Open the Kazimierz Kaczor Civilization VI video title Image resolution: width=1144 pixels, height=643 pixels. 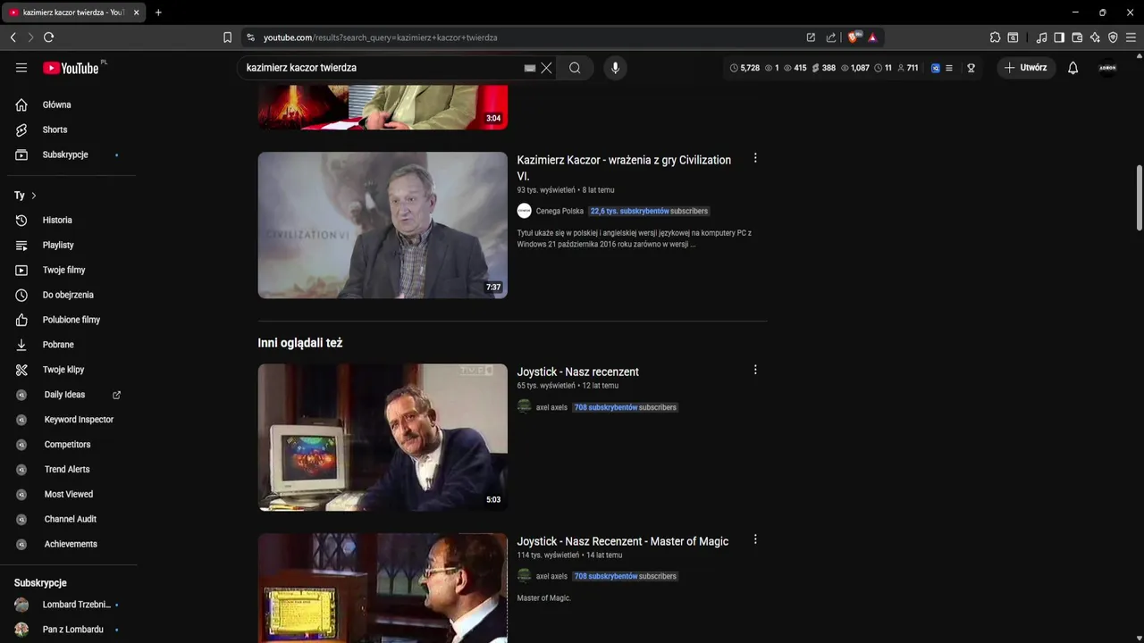point(624,168)
